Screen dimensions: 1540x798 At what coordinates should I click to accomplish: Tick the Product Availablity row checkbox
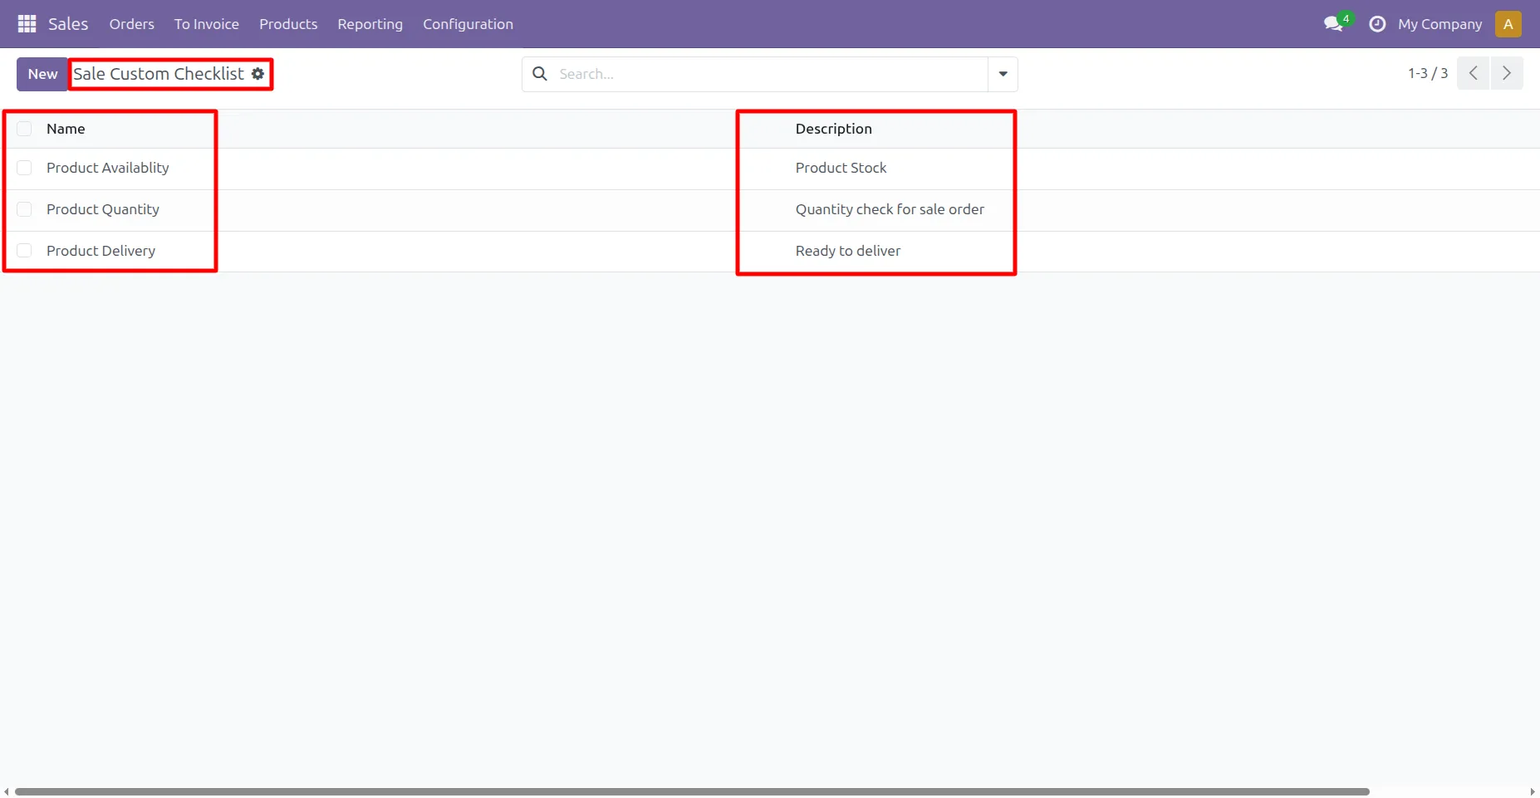click(25, 168)
